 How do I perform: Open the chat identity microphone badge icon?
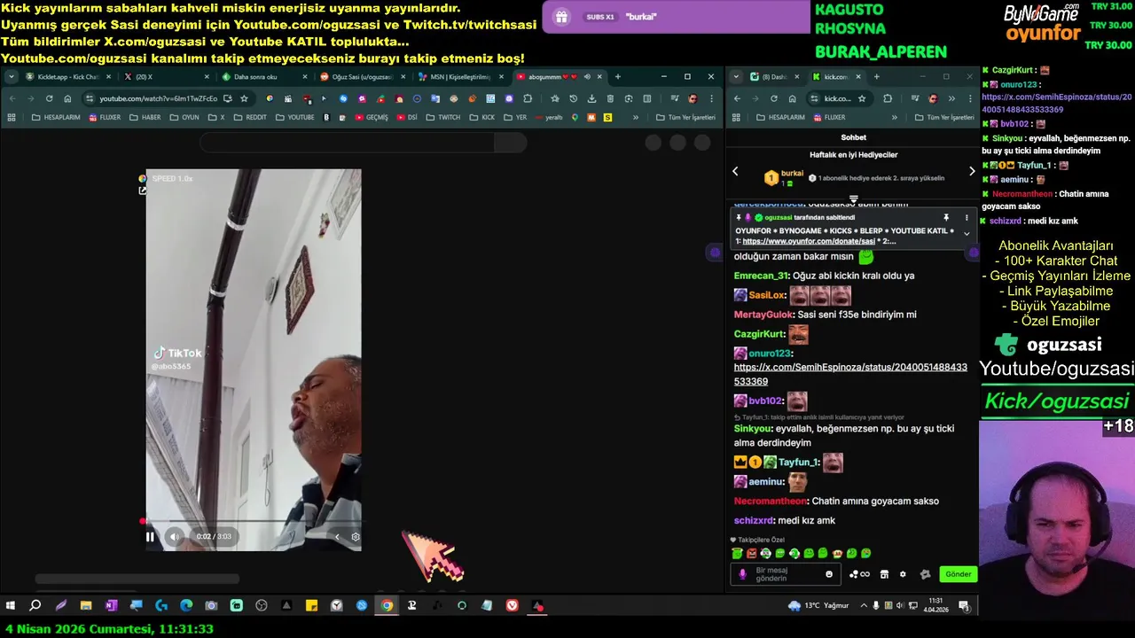[743, 574]
